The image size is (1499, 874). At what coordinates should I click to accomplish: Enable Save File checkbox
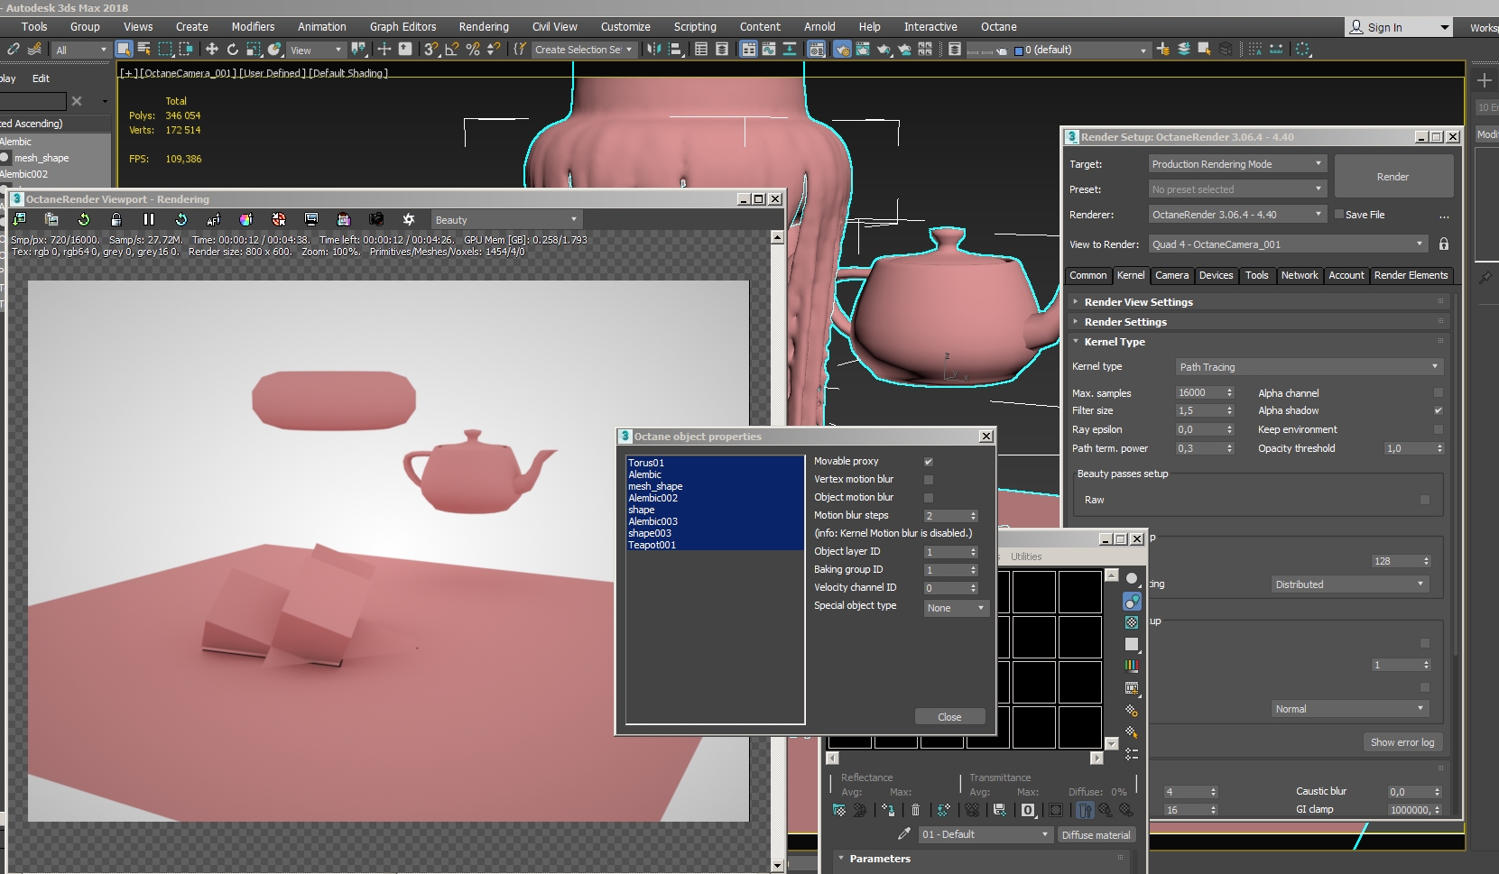click(1339, 215)
